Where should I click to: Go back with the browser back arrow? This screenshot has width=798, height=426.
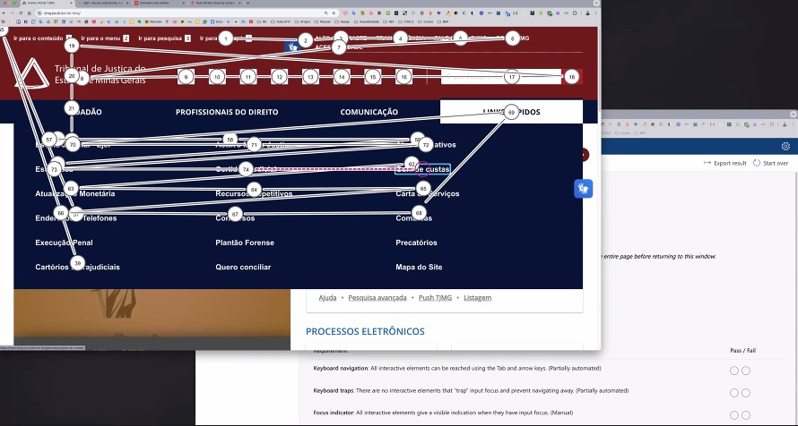click(x=5, y=13)
